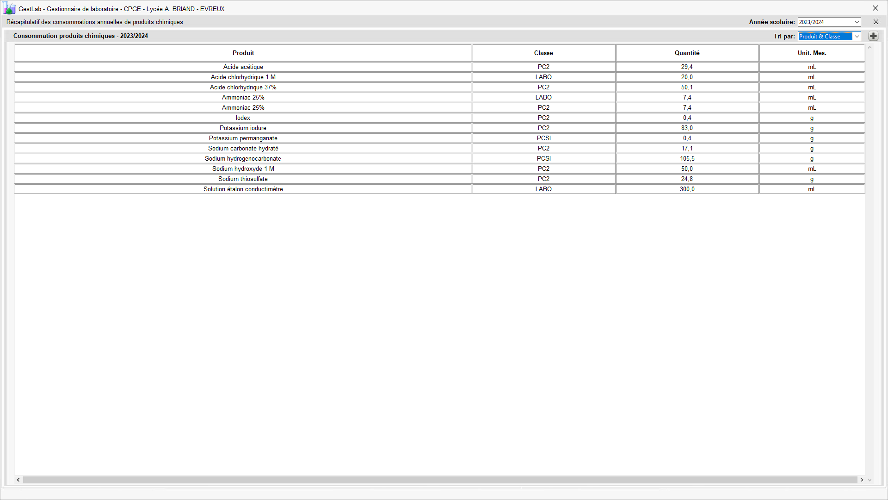
Task: Click the Unit. Mes. column header
Action: (x=812, y=53)
